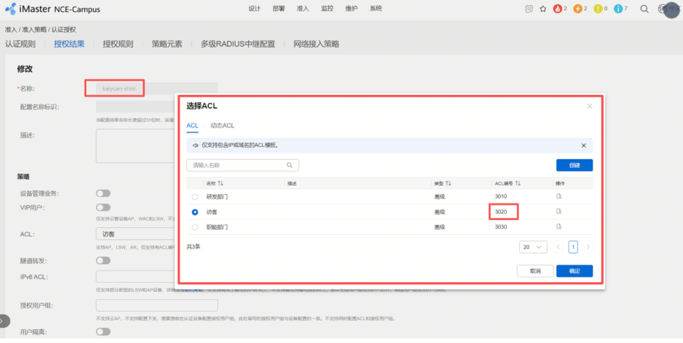683x343 pixels.
Task: Select the 职能部门 radio button
Action: click(195, 227)
